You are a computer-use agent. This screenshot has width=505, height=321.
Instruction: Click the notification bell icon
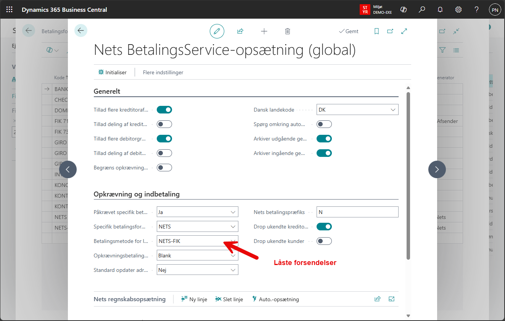(440, 10)
